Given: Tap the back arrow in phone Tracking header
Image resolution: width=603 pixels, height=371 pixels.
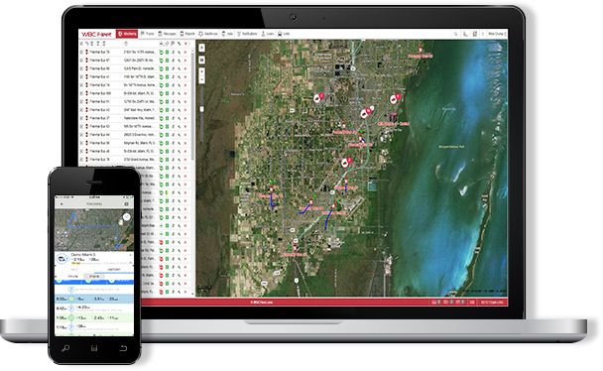Looking at the screenshot, I should 61,203.
